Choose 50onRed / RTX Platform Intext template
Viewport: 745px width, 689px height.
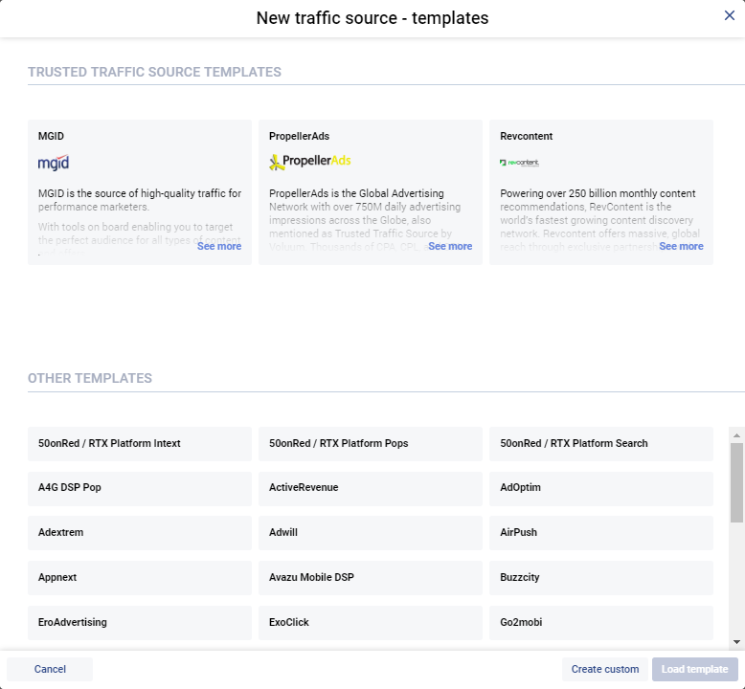click(140, 443)
